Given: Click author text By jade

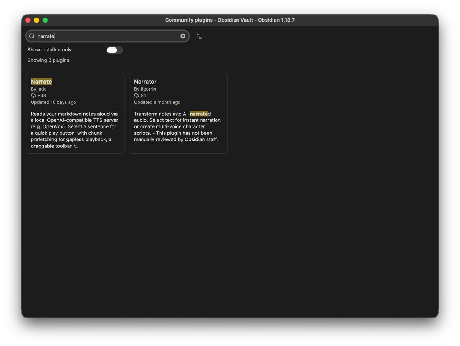Looking at the screenshot, I should pyautogui.click(x=38, y=89).
